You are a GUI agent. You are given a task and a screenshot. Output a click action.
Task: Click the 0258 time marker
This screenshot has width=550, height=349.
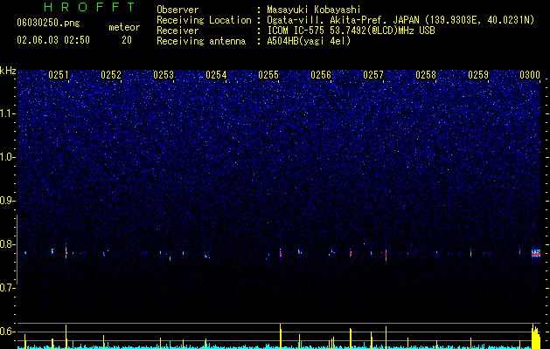426,75
